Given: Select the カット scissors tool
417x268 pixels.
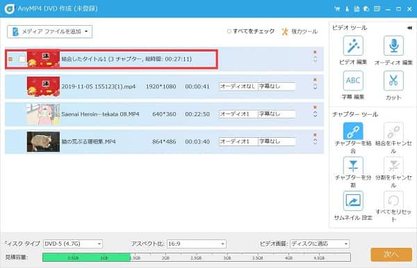Looking at the screenshot, I should tap(393, 81).
